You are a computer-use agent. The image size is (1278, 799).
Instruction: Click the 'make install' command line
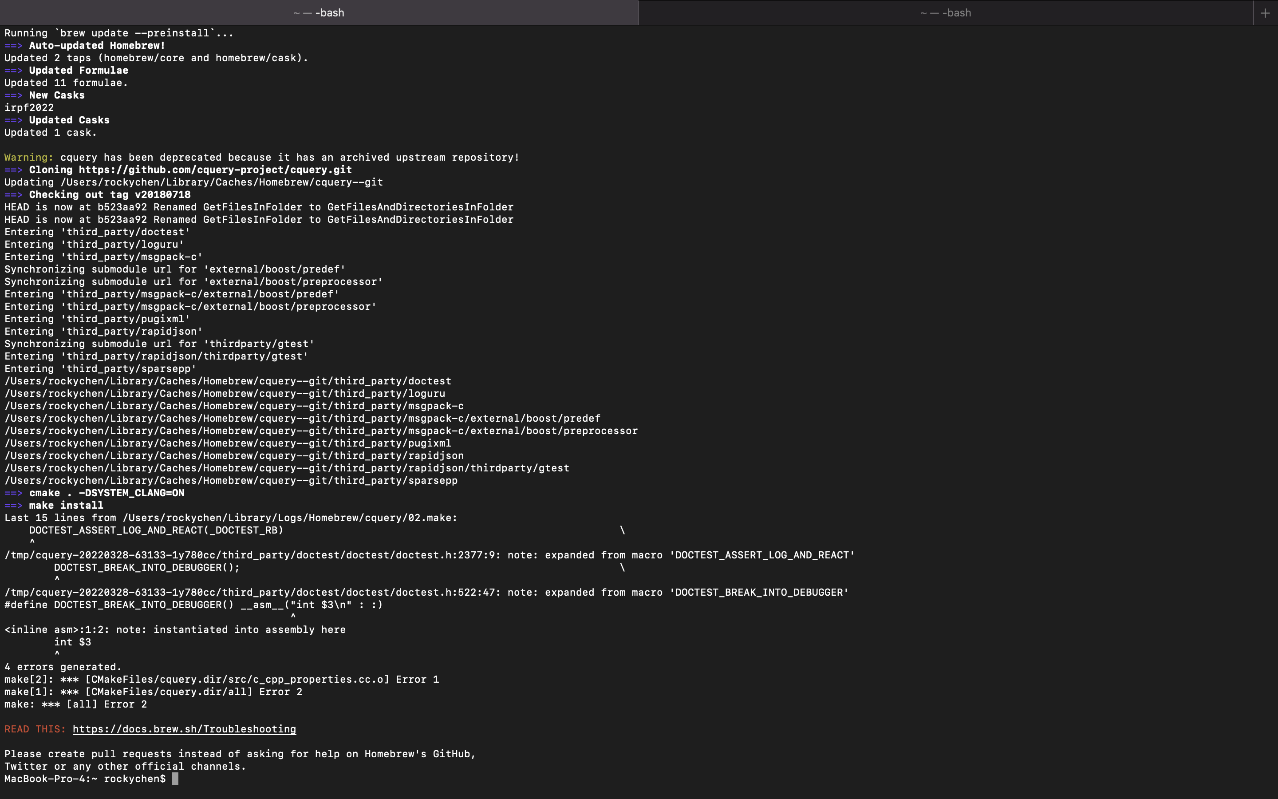click(x=66, y=506)
